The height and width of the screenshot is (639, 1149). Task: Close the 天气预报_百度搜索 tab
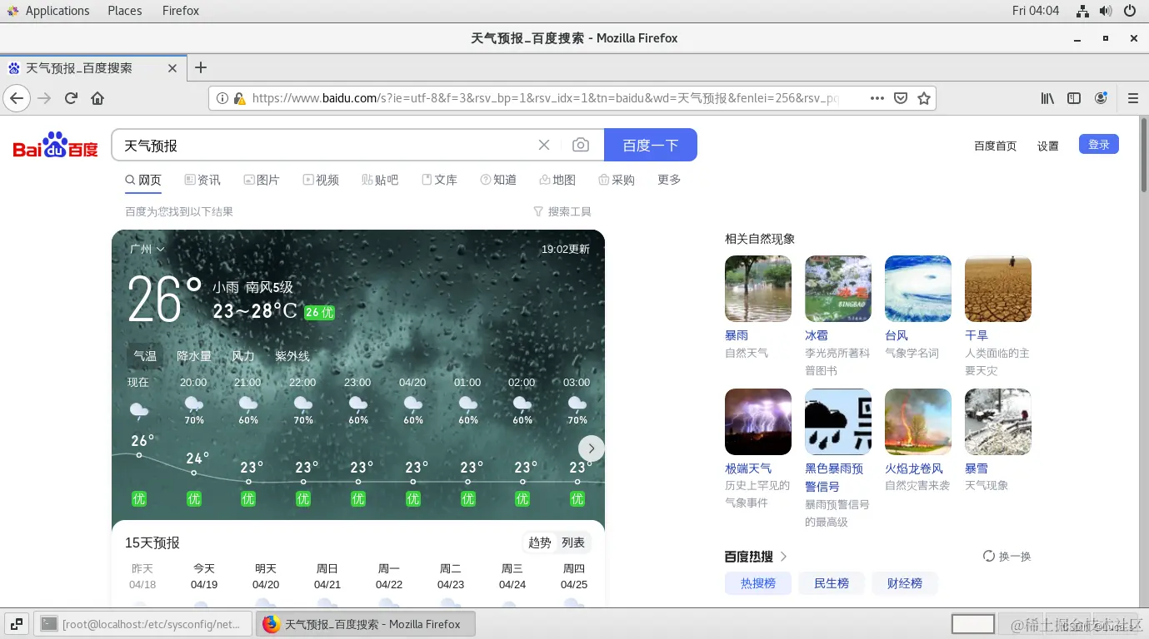point(172,68)
